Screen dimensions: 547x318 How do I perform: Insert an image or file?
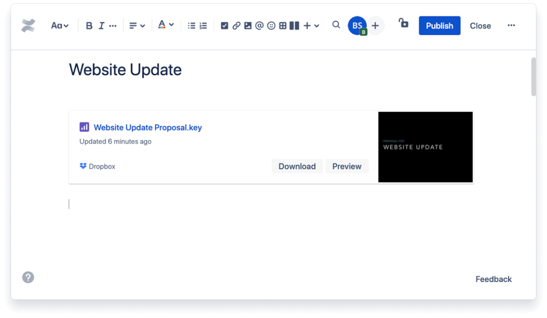[247, 25]
